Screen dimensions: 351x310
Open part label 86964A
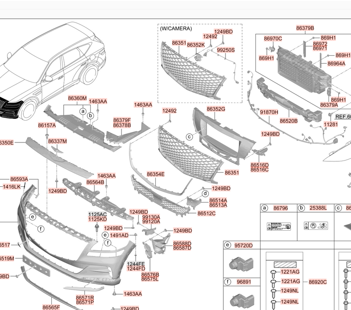(336, 64)
